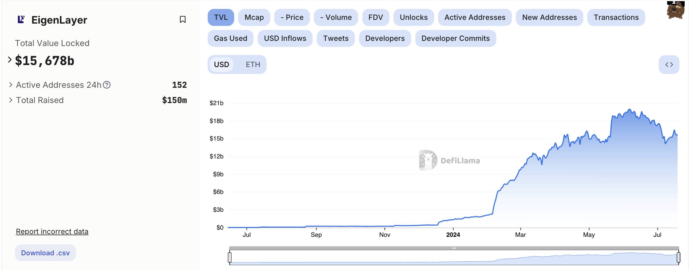Toggle the Volume chart metric
The width and height of the screenshot is (689, 270).
coord(336,17)
